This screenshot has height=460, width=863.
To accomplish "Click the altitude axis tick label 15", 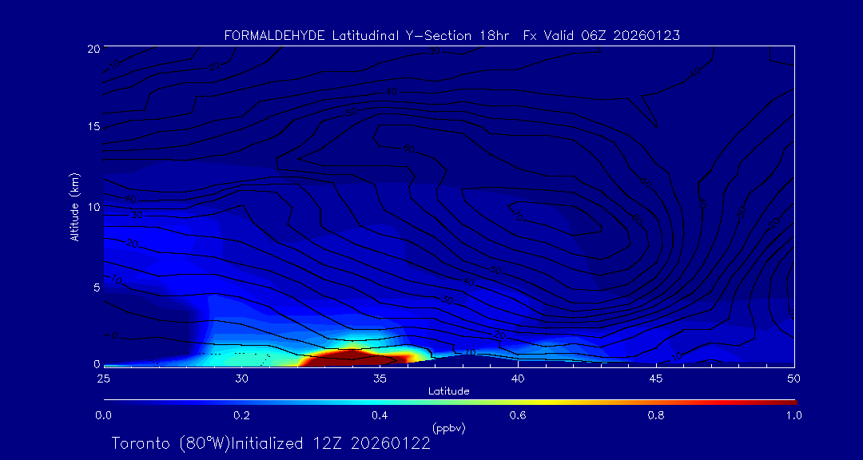I will [93, 127].
